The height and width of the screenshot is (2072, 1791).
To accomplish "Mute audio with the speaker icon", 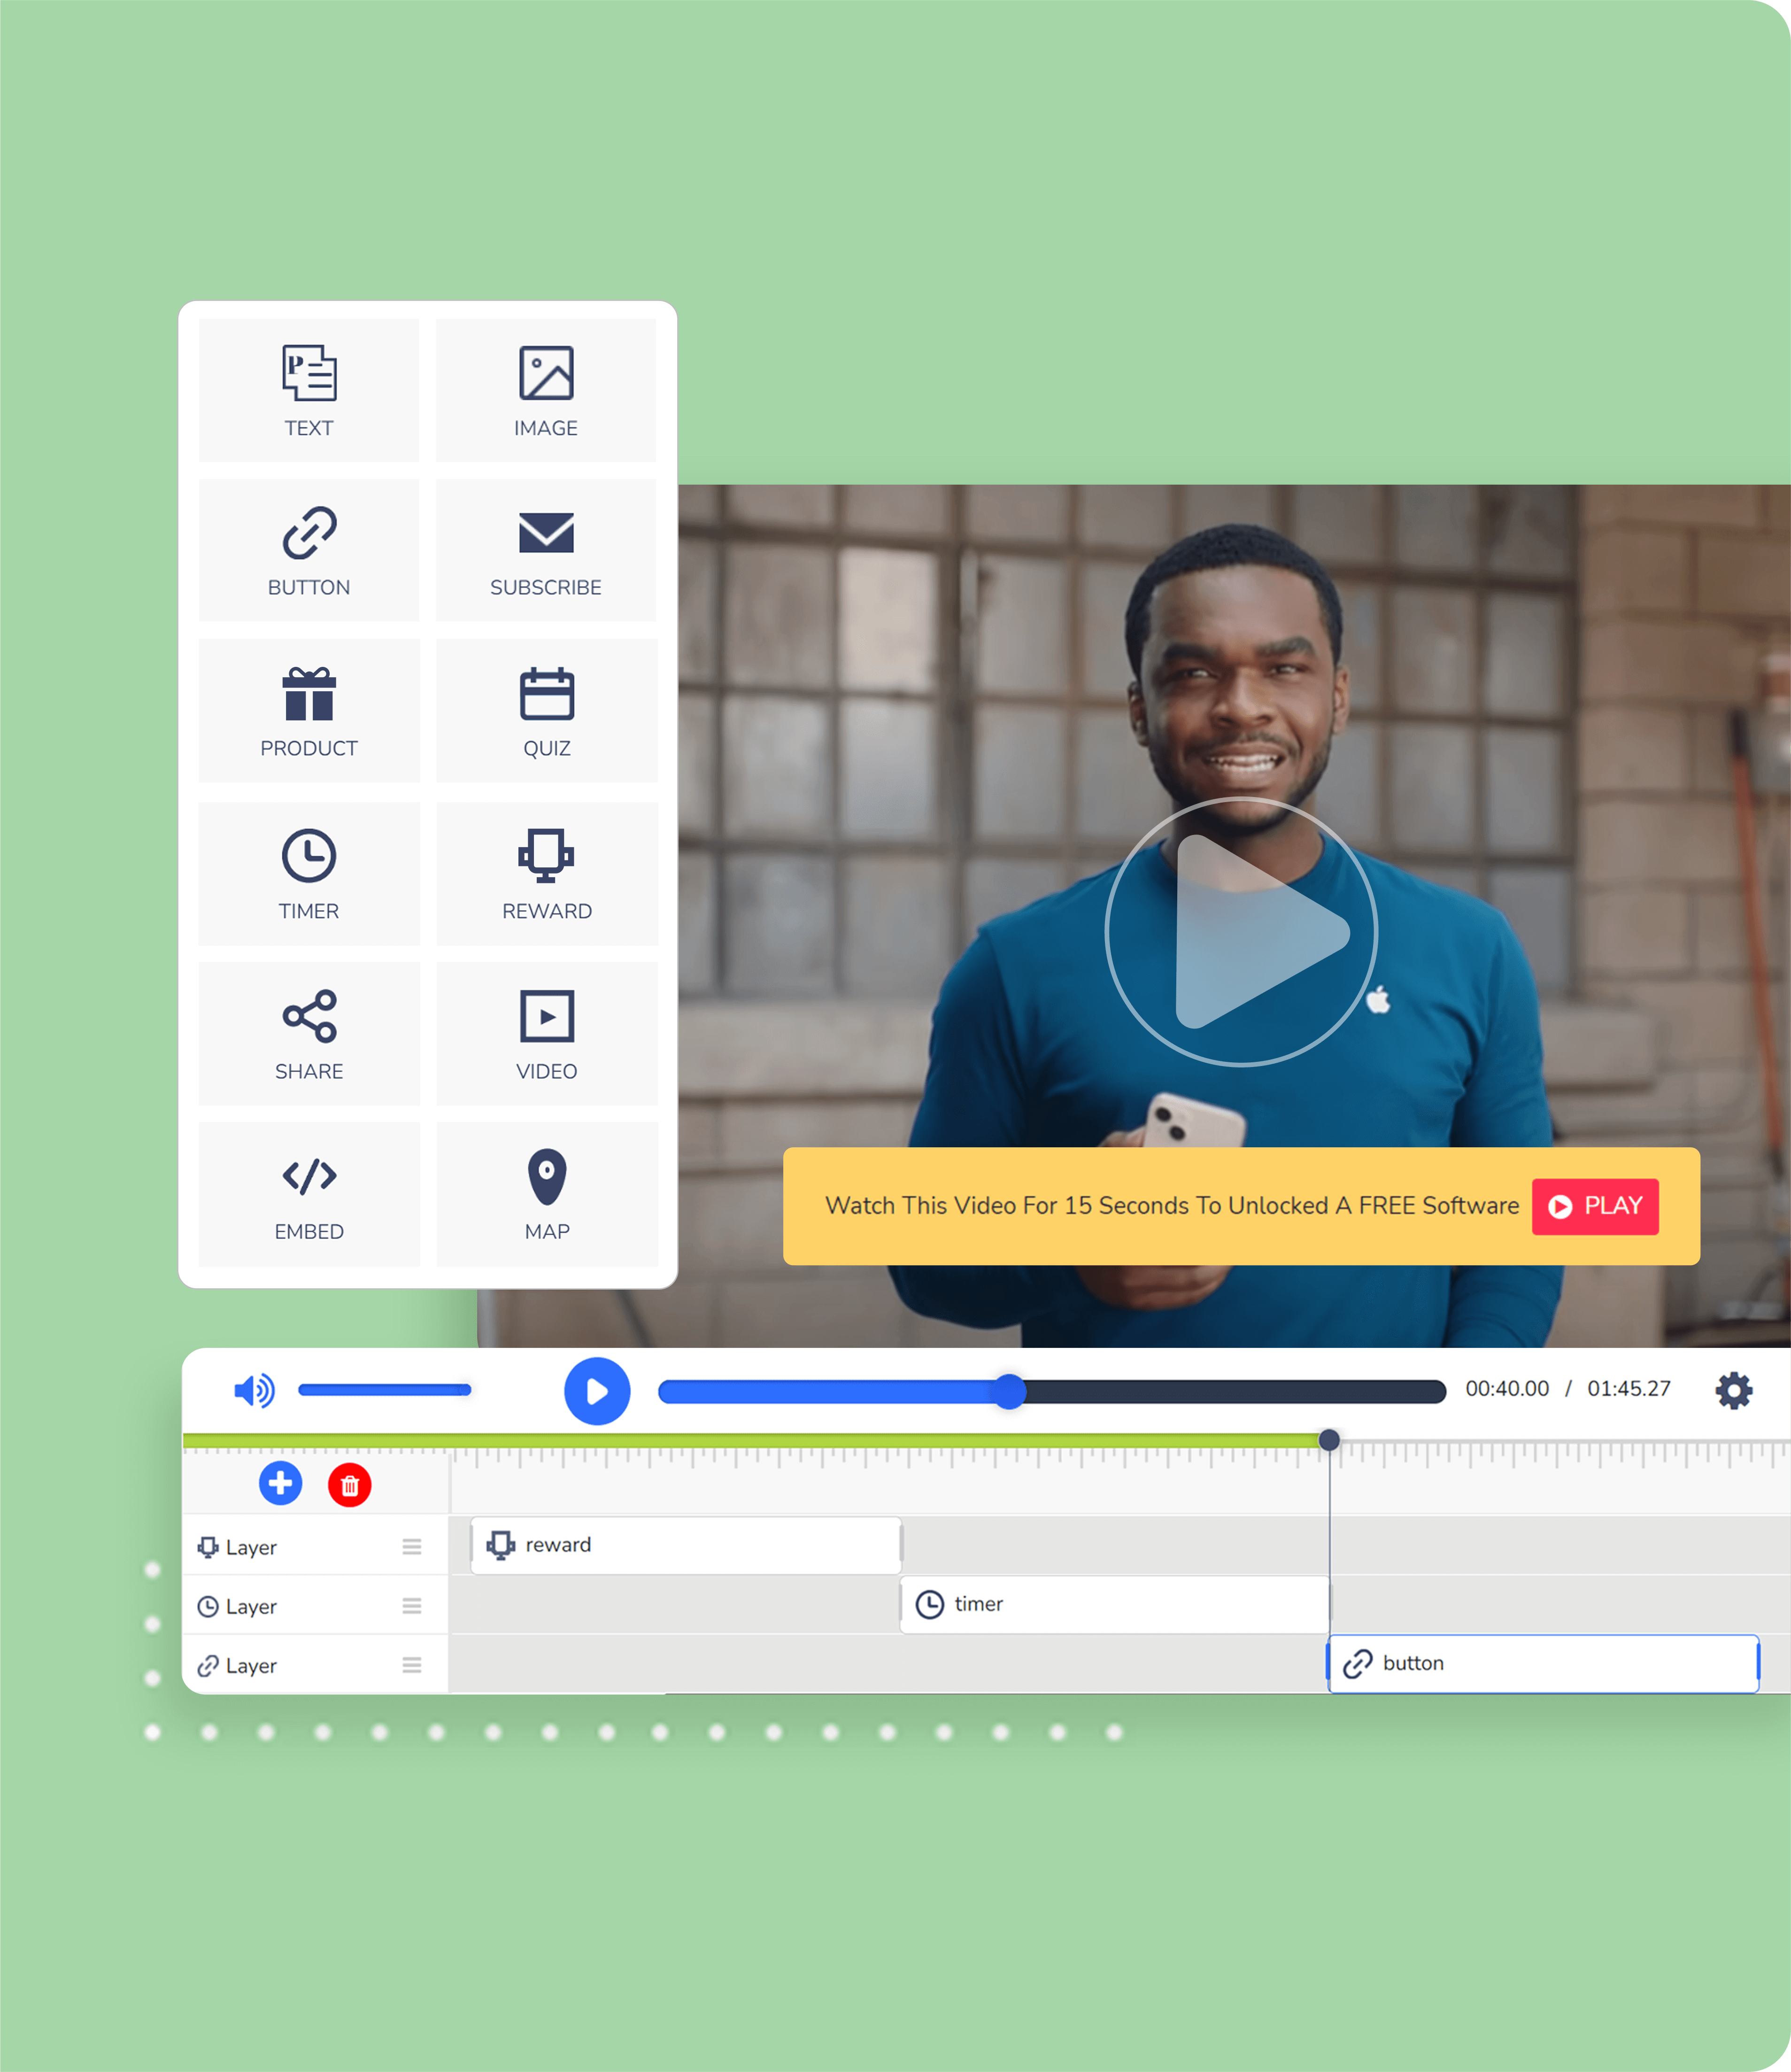I will click(254, 1391).
